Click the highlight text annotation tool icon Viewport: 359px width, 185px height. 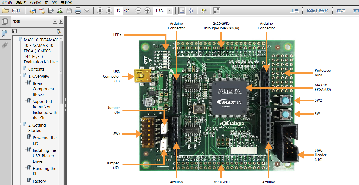point(204,11)
